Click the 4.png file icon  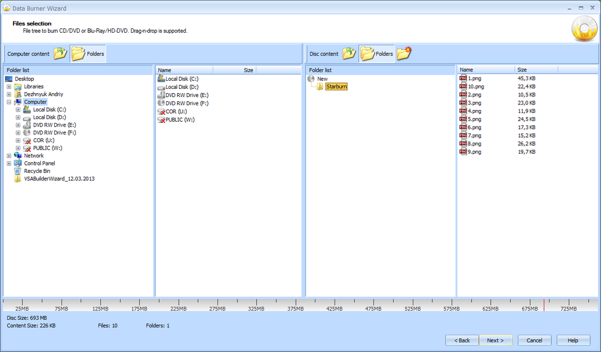click(x=463, y=111)
